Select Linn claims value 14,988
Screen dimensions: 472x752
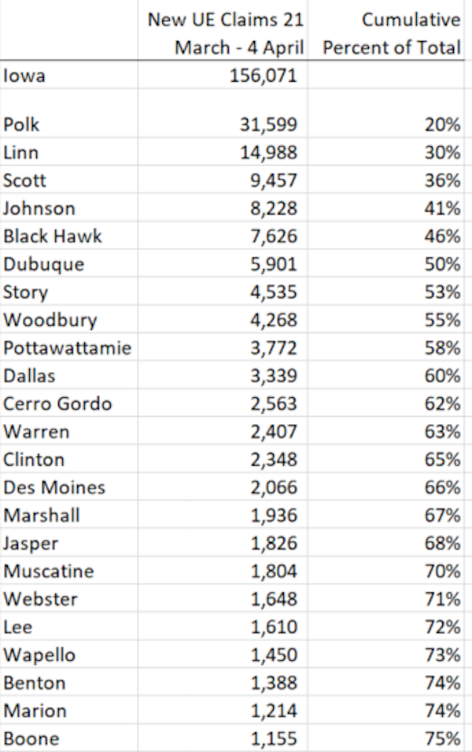[x=223, y=153]
